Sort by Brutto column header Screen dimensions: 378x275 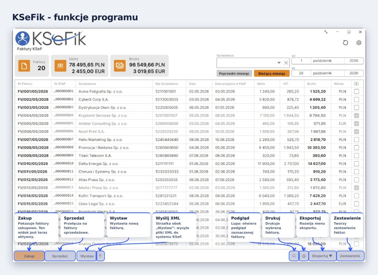coord(312,84)
